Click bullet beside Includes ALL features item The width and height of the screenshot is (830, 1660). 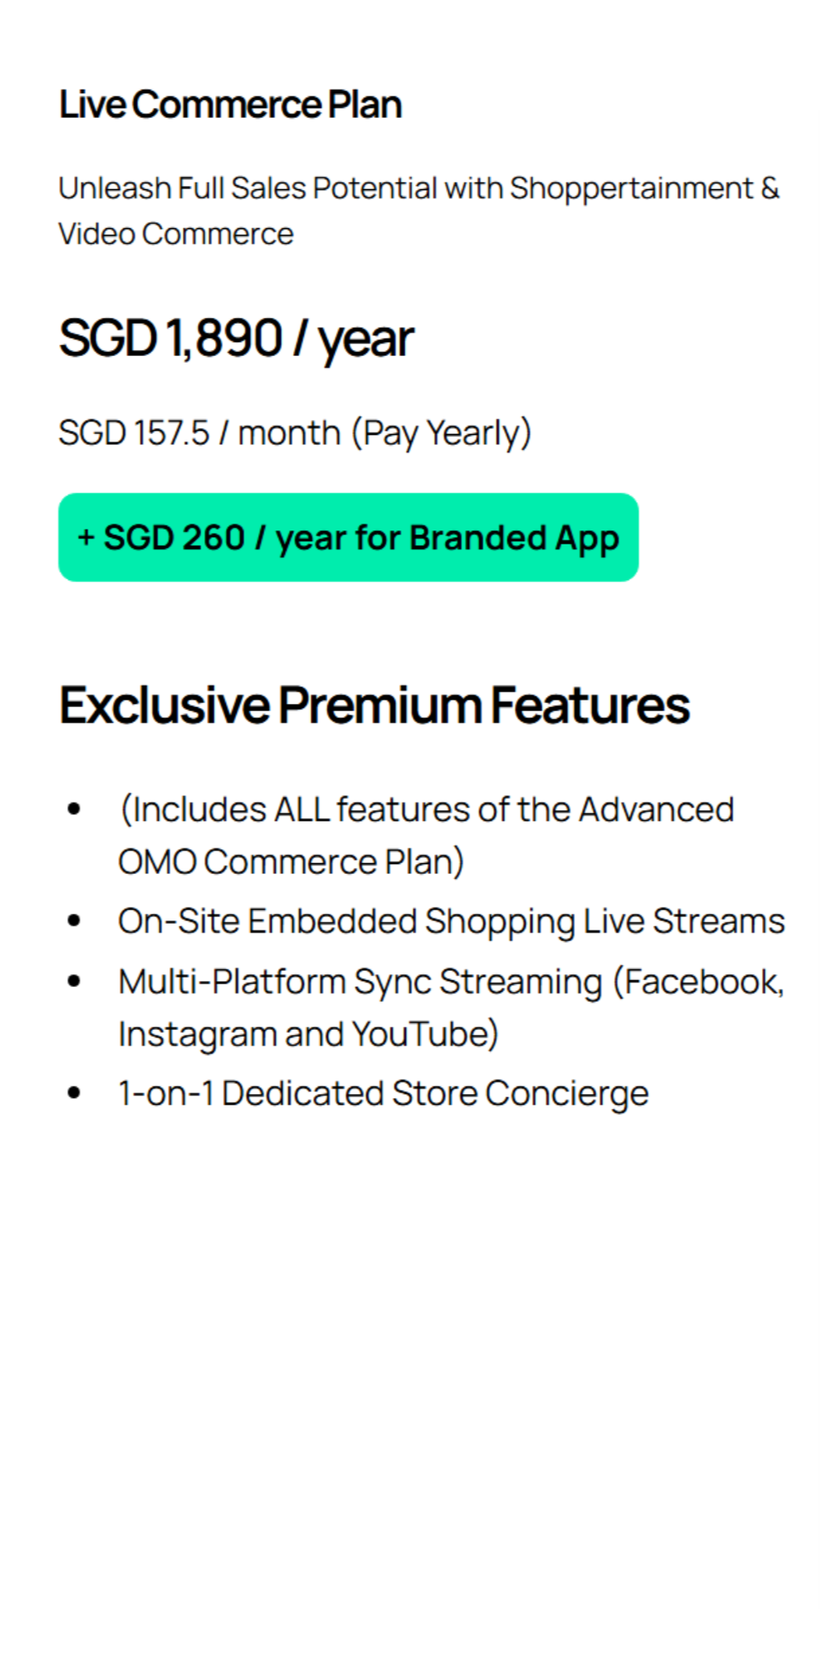coord(75,808)
